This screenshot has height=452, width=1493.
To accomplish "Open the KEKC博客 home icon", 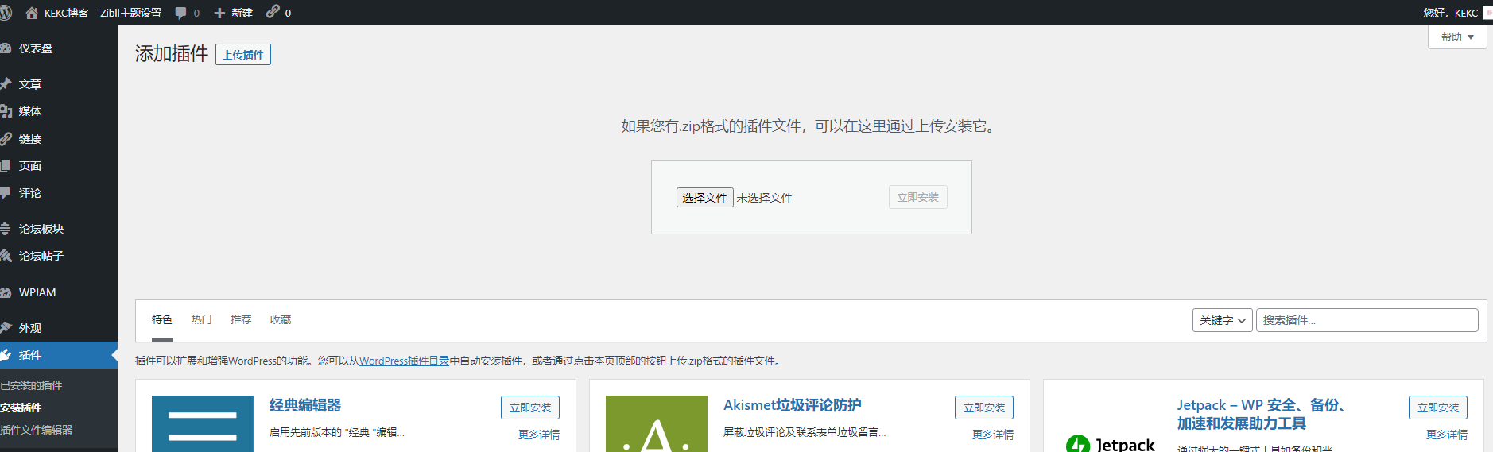I will coord(32,13).
